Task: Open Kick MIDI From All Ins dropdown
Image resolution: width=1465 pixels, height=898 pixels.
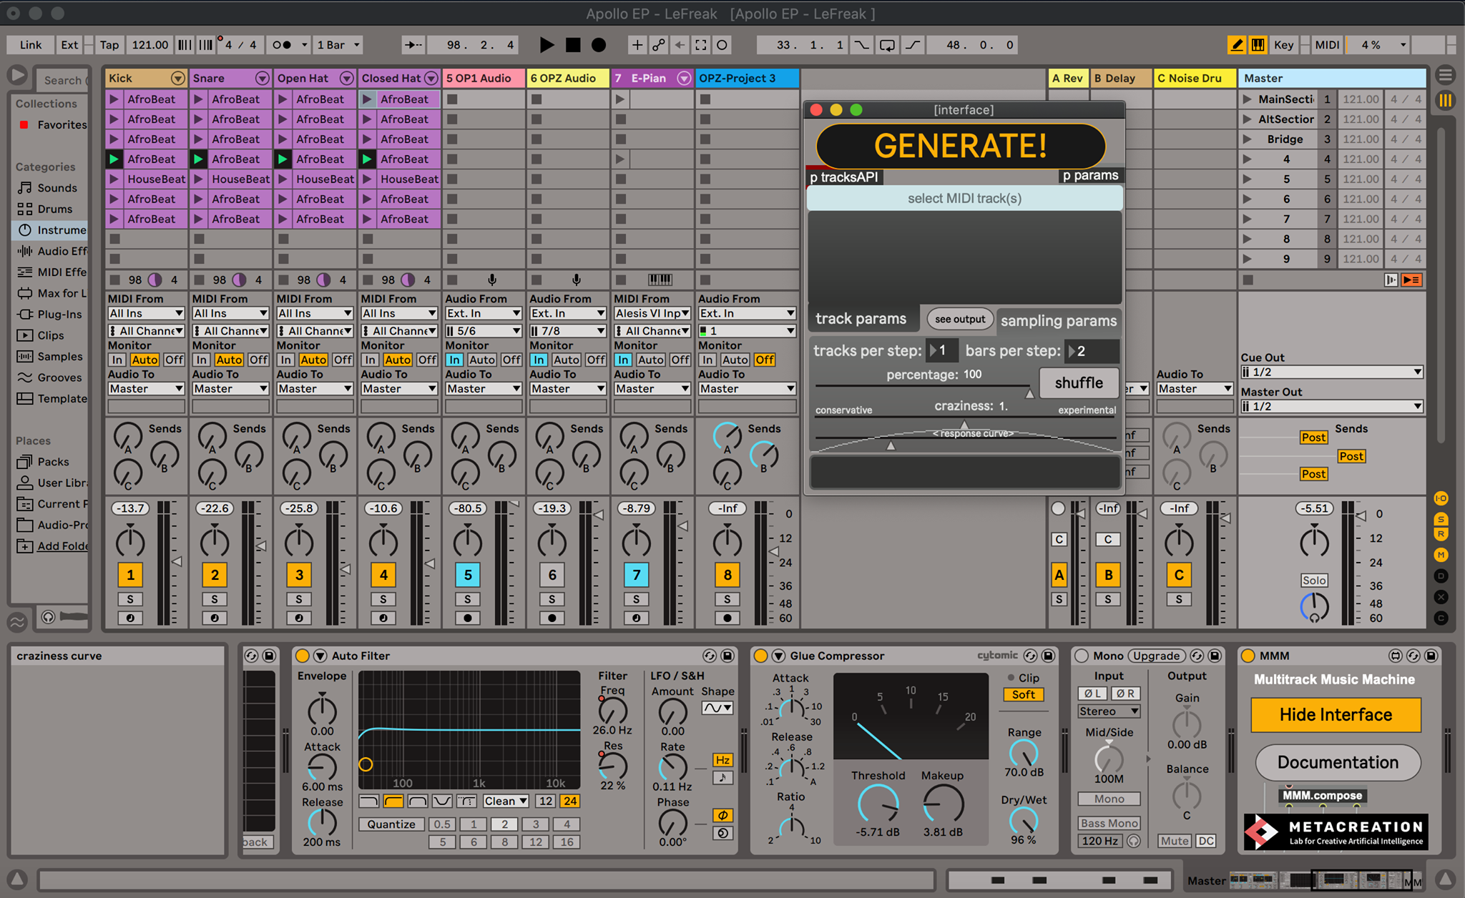Action: 146,313
